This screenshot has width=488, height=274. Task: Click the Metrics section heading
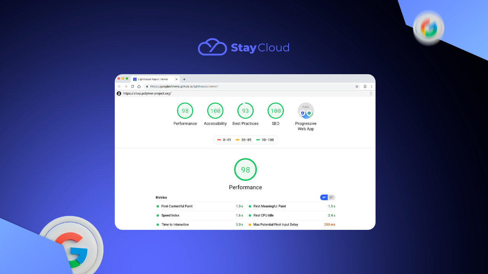161,198
